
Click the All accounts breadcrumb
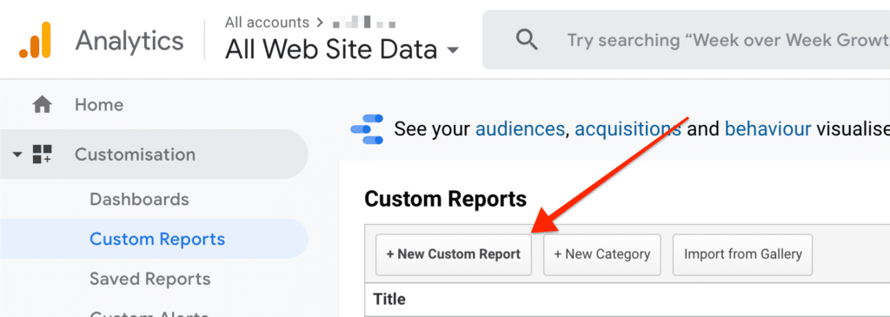click(267, 23)
